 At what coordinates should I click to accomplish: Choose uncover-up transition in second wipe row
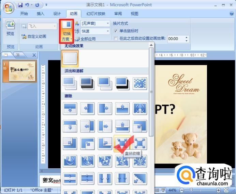point(122,126)
